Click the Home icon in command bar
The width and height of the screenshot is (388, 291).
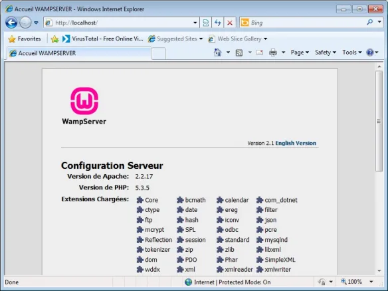217,52
